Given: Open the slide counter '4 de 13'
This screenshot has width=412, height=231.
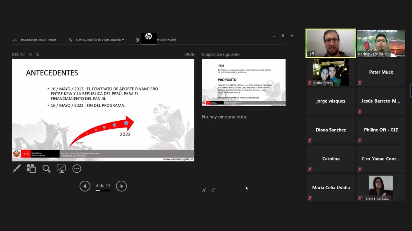Looking at the screenshot, I should click(103, 186).
